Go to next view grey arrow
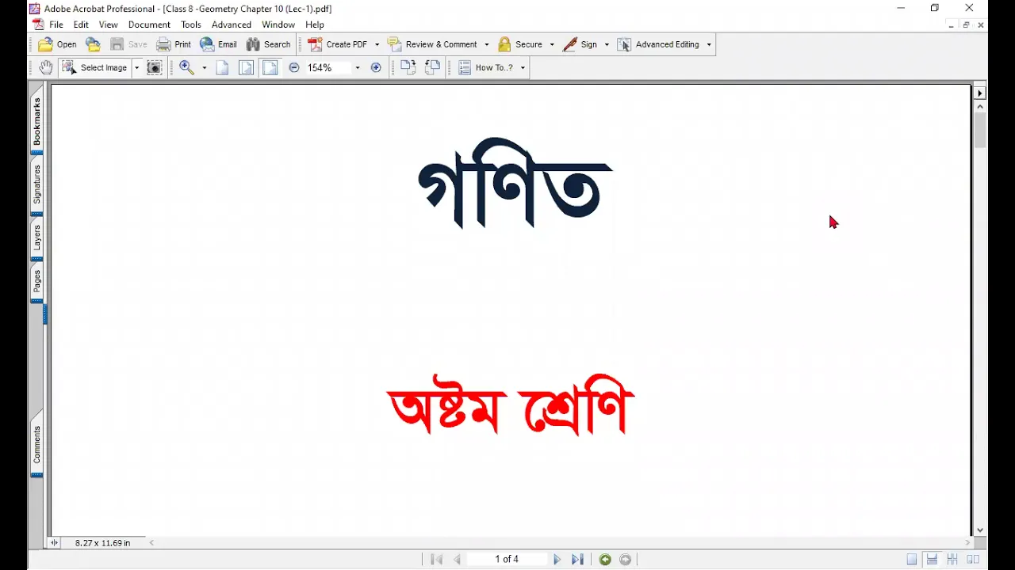The image size is (1015, 570). coord(626,560)
